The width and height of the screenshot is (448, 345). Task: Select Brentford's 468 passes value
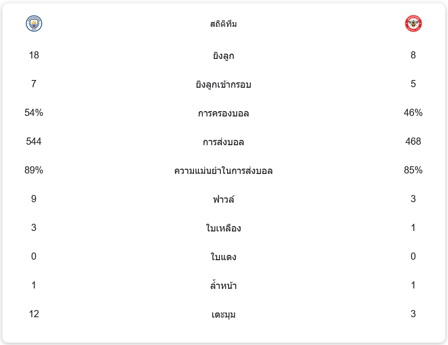tap(413, 142)
